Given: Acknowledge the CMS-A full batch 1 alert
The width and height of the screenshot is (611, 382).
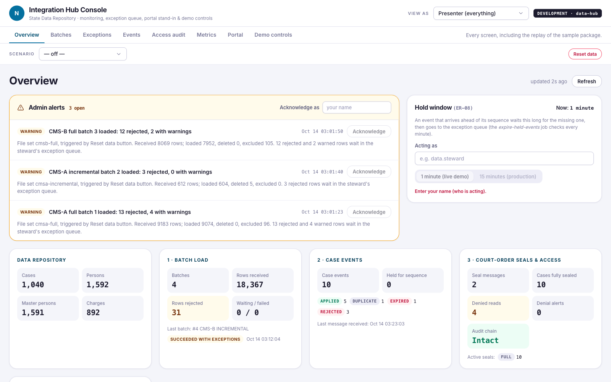Looking at the screenshot, I should [369, 212].
